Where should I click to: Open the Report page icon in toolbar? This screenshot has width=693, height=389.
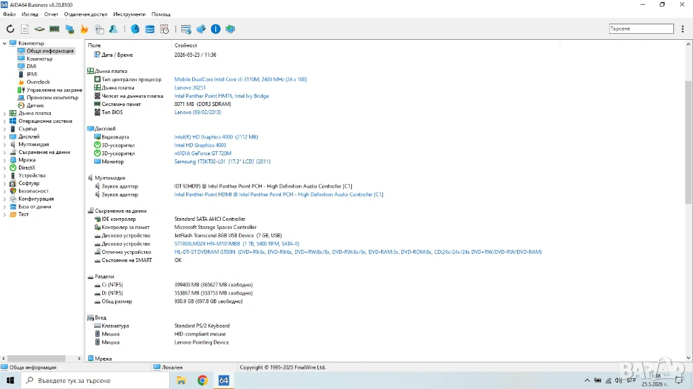click(x=25, y=29)
